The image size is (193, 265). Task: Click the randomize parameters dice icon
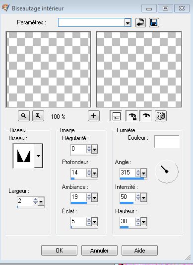click(161, 116)
